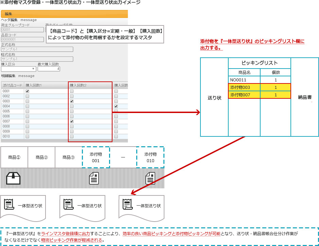Click the 購入回数2 column header

(x=90, y=85)
